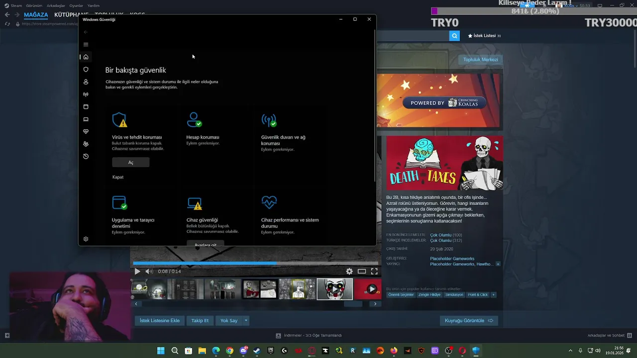Expand publisher list plus button
This screenshot has height=358, width=637.
click(498, 264)
